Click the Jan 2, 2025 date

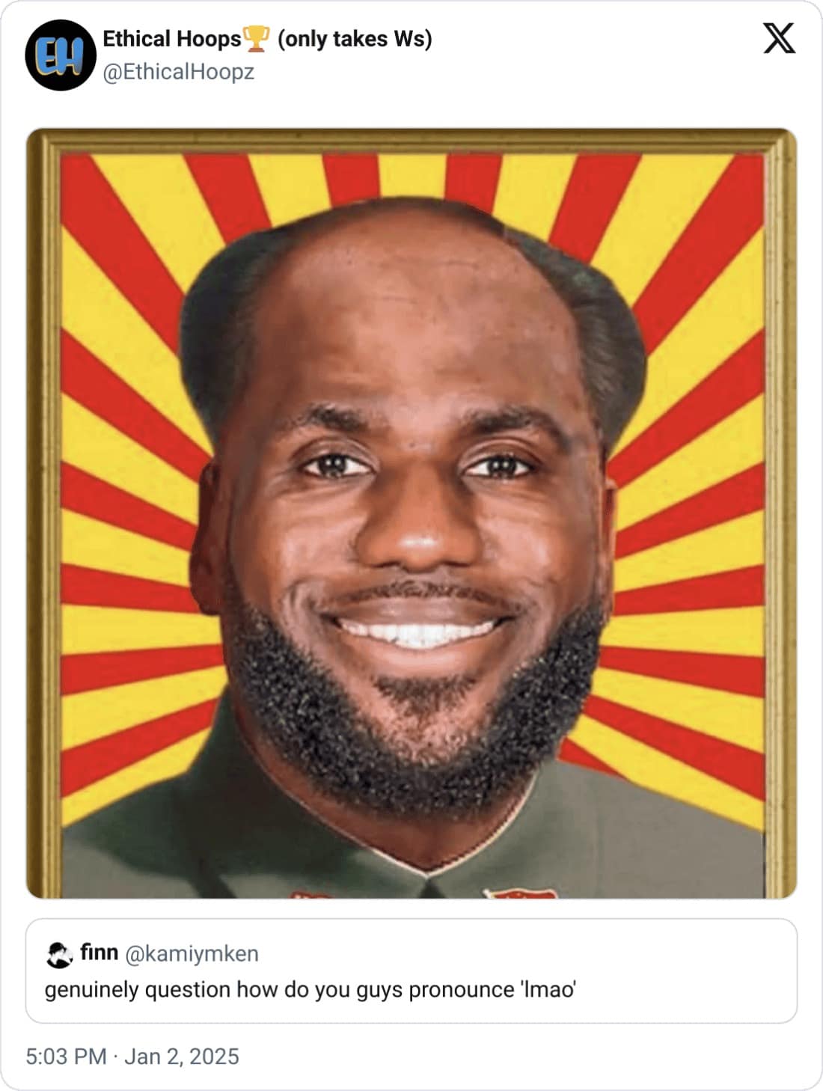click(182, 1057)
